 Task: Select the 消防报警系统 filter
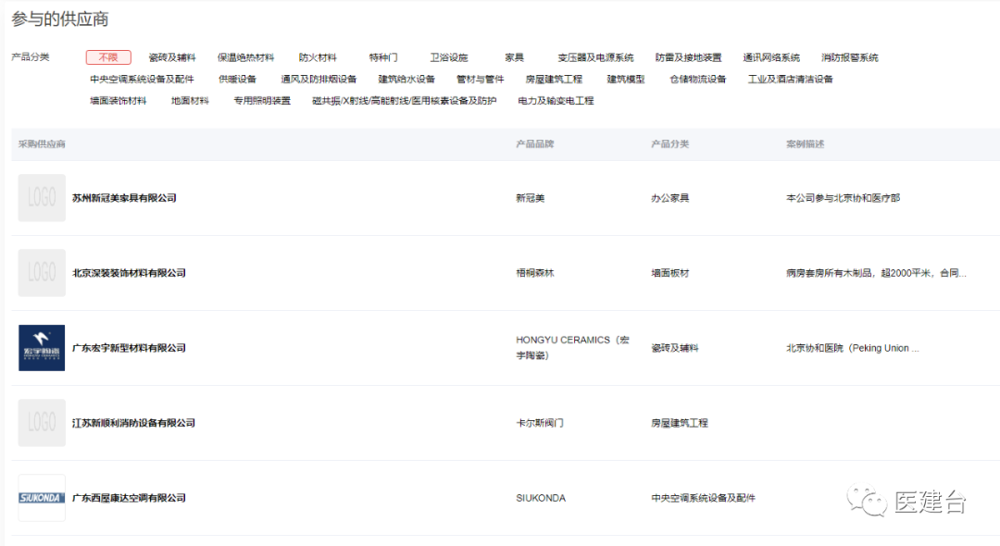(x=852, y=56)
